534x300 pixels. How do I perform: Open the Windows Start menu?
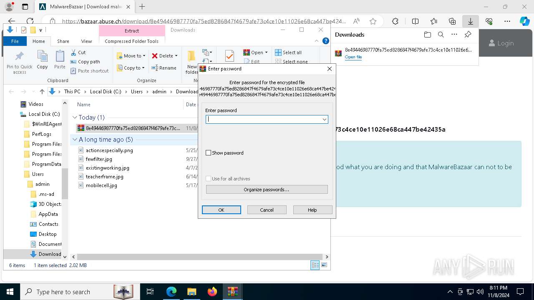coord(10,292)
